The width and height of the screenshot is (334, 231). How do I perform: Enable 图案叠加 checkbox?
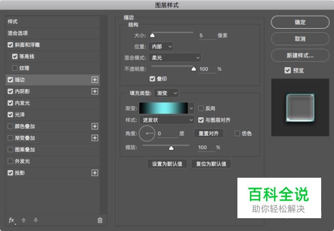pos(10,150)
